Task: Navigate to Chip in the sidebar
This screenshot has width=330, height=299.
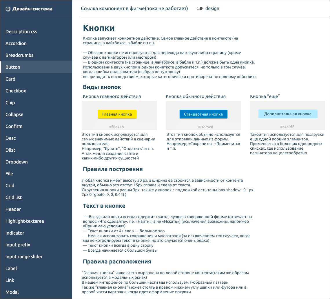Action: (x=36, y=103)
